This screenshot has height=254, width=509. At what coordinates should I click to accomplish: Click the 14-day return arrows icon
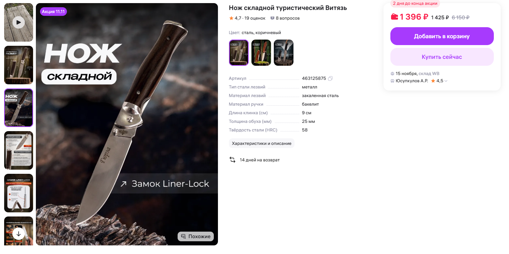click(232, 160)
